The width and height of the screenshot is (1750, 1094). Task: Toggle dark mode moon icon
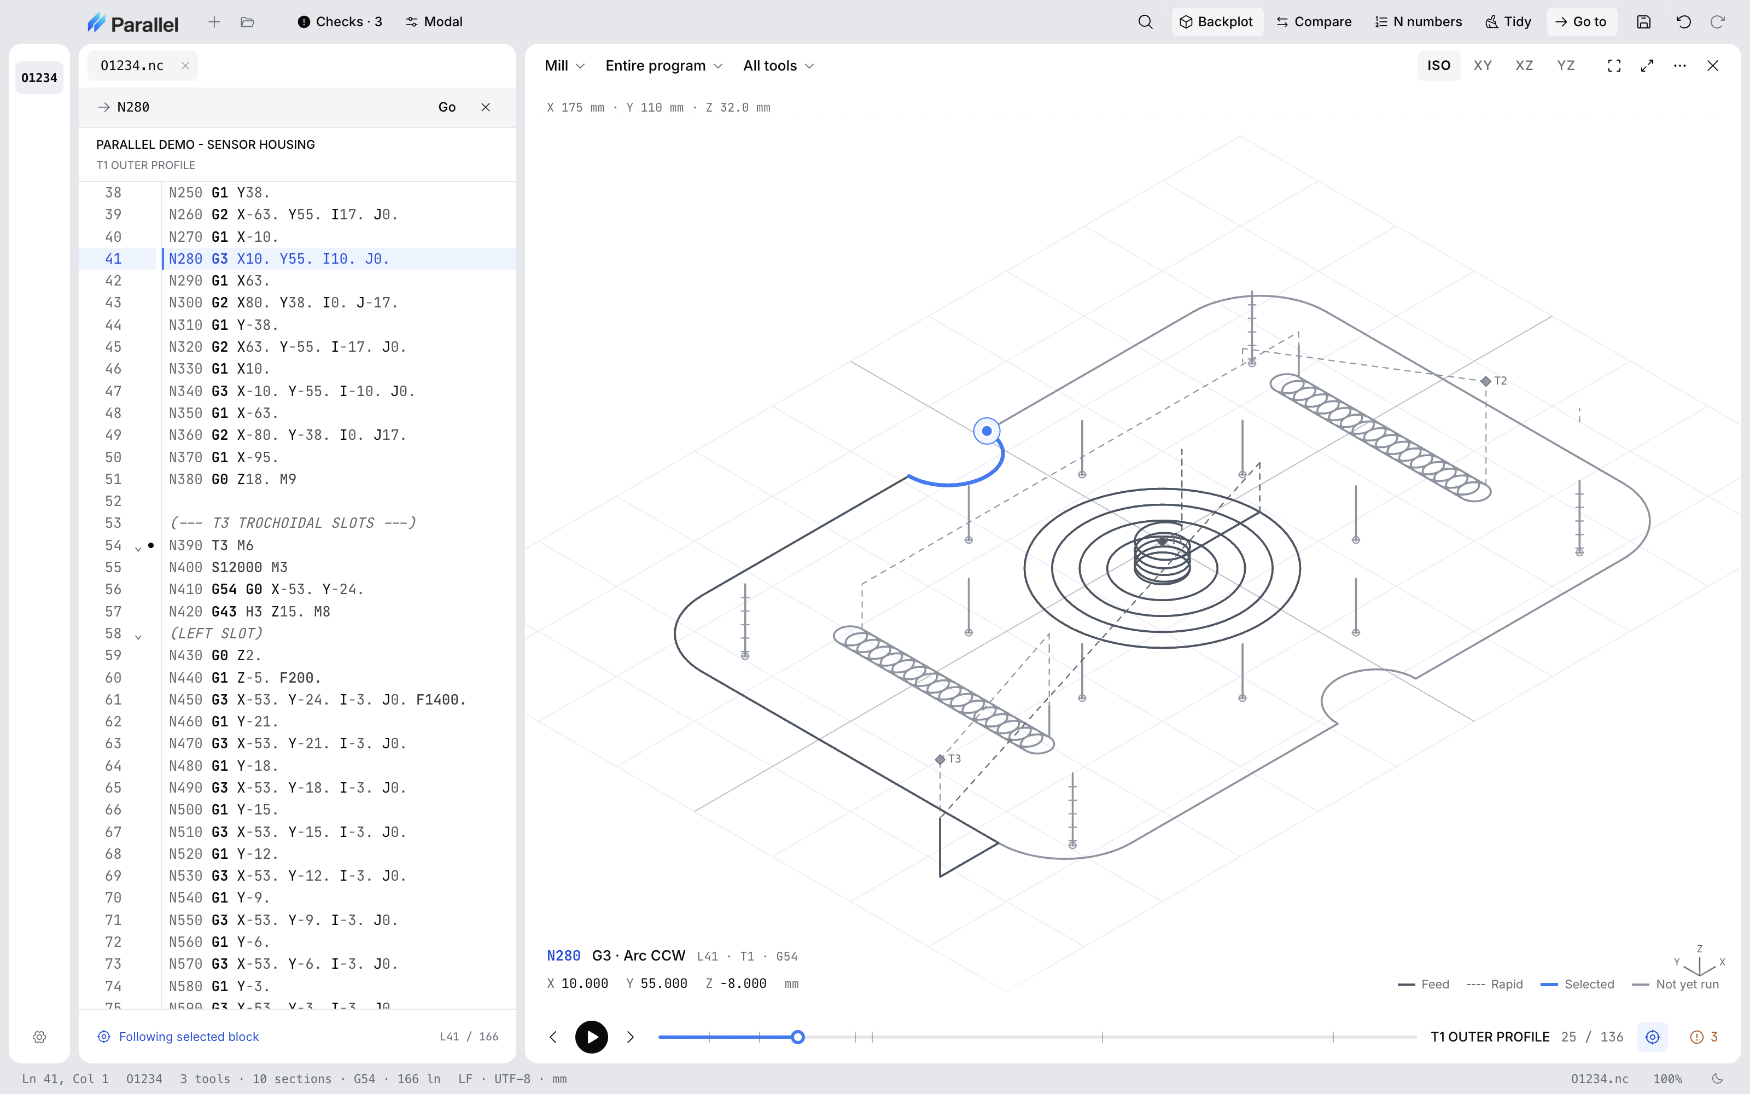click(1718, 1078)
